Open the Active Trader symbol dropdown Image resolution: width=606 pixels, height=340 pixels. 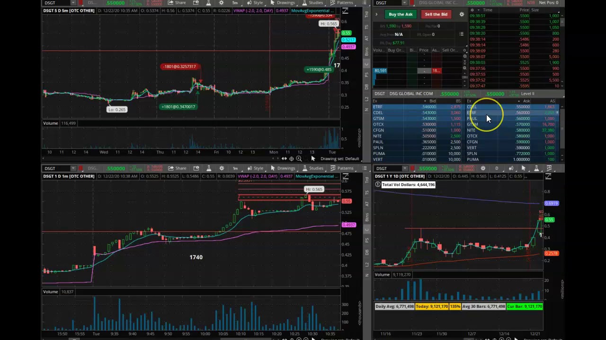(404, 3)
